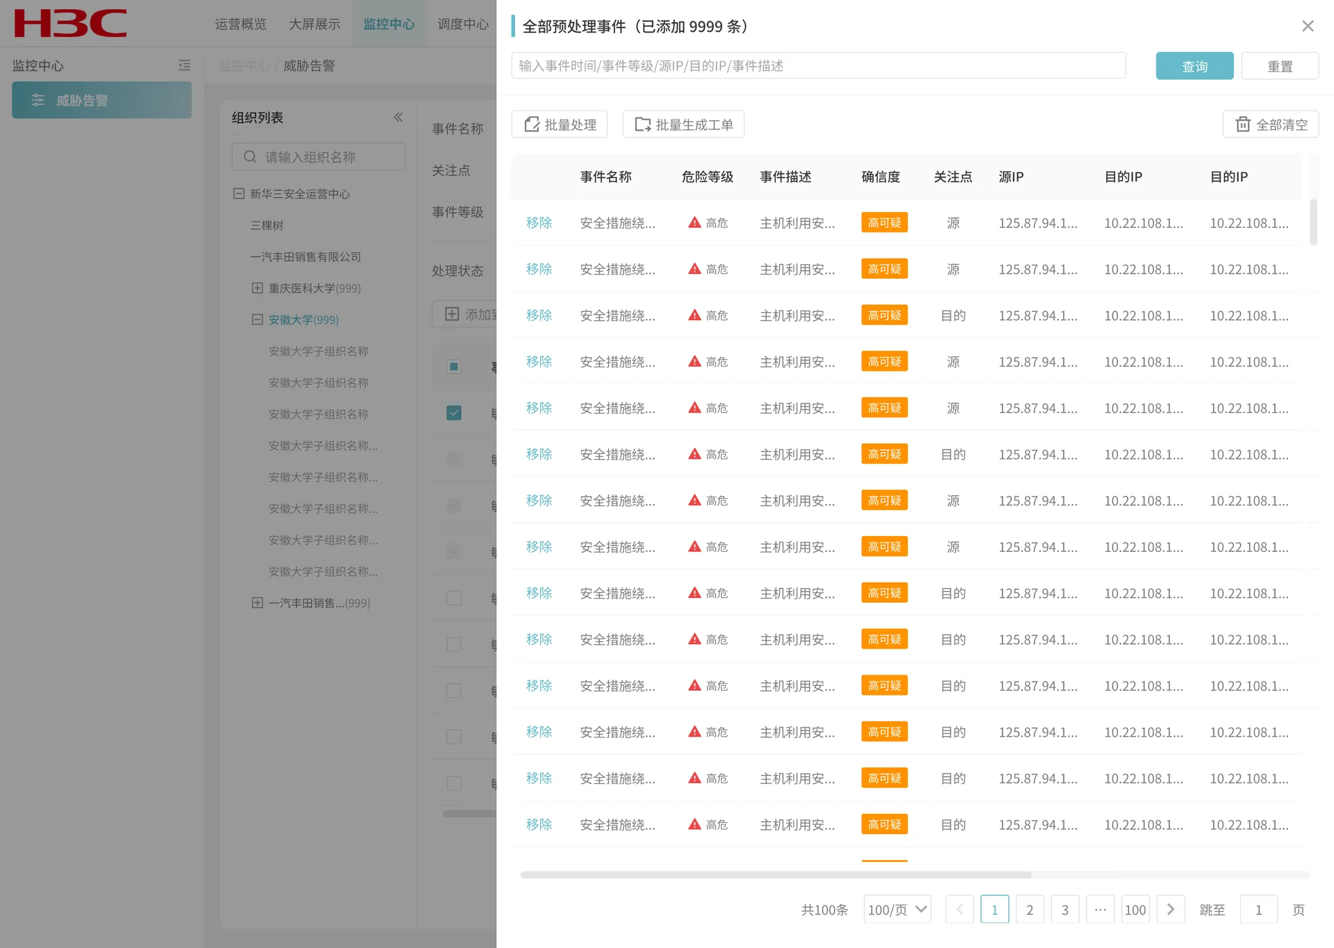Close the preprocessed events panel

(x=1307, y=26)
